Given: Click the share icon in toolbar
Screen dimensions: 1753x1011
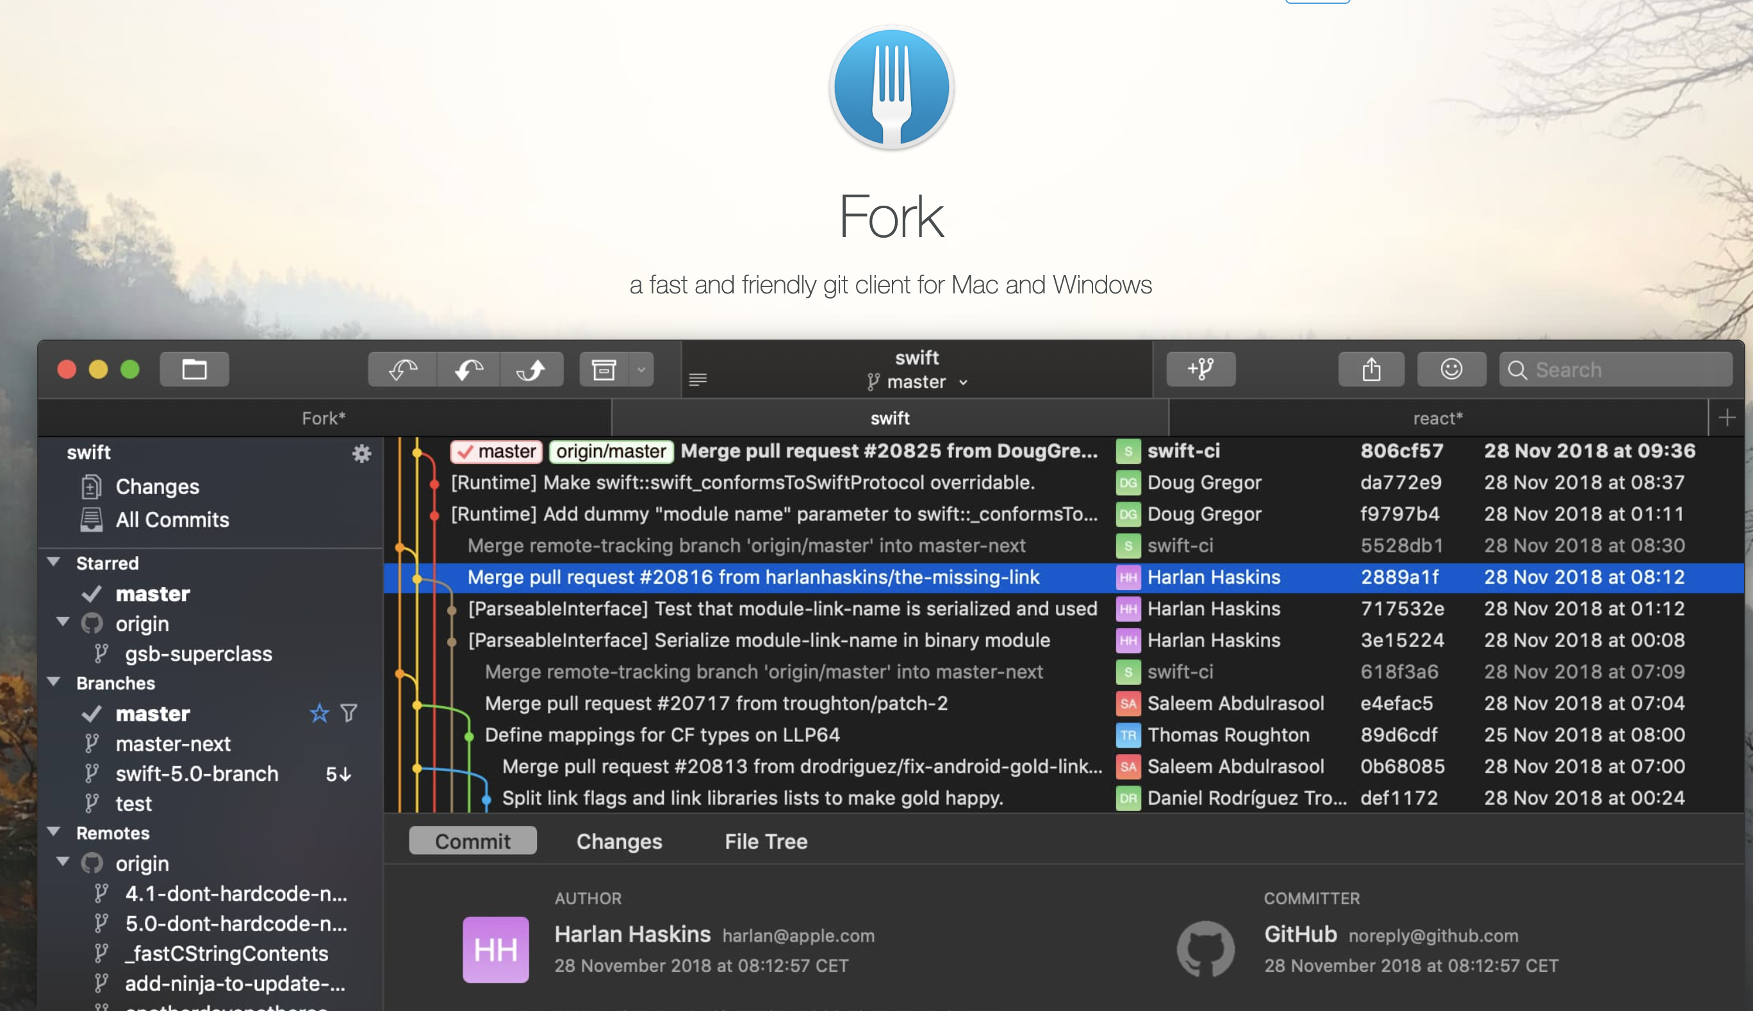Looking at the screenshot, I should (1370, 370).
